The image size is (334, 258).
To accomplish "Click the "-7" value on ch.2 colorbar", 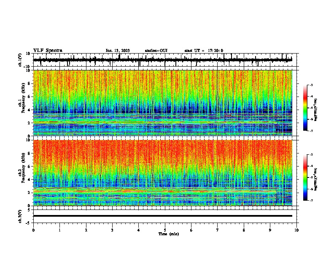I will click(311, 200).
